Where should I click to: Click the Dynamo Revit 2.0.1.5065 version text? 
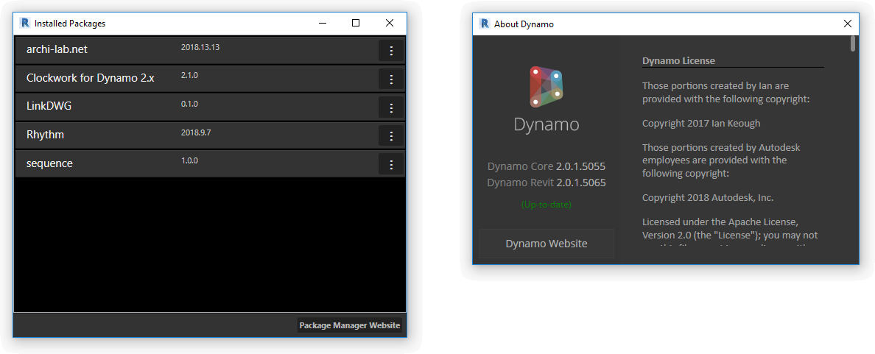(547, 183)
